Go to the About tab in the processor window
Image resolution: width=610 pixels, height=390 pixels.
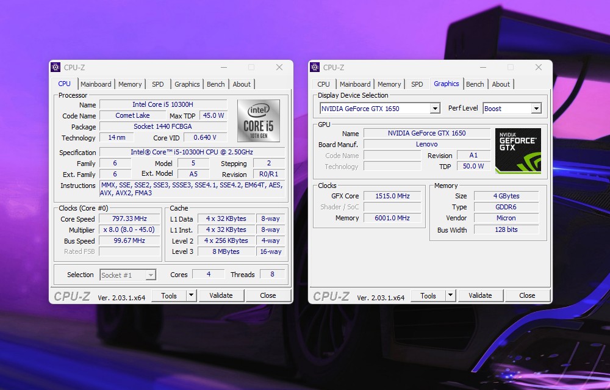[x=242, y=84]
